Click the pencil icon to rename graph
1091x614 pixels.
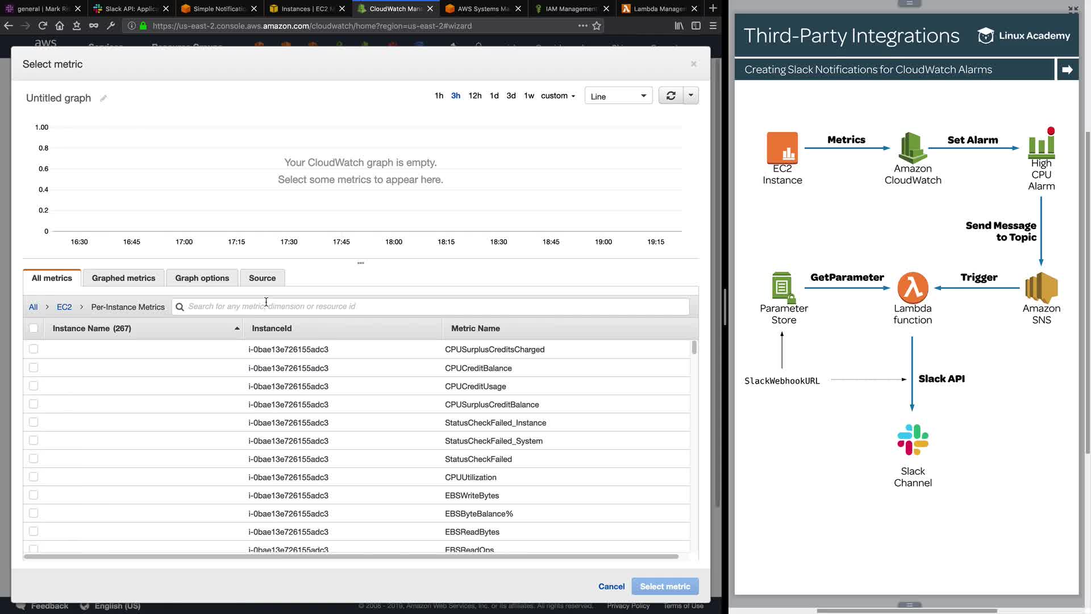pyautogui.click(x=103, y=98)
